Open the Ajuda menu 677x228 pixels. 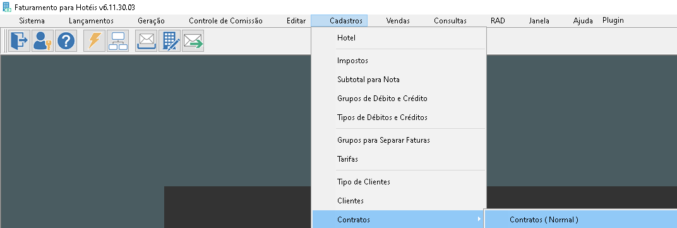click(583, 21)
